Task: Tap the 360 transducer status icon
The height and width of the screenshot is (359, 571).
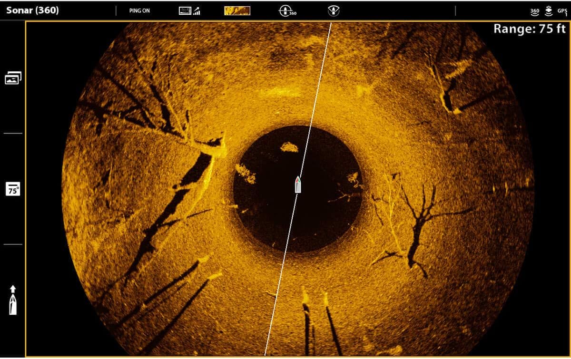Action: pos(534,11)
